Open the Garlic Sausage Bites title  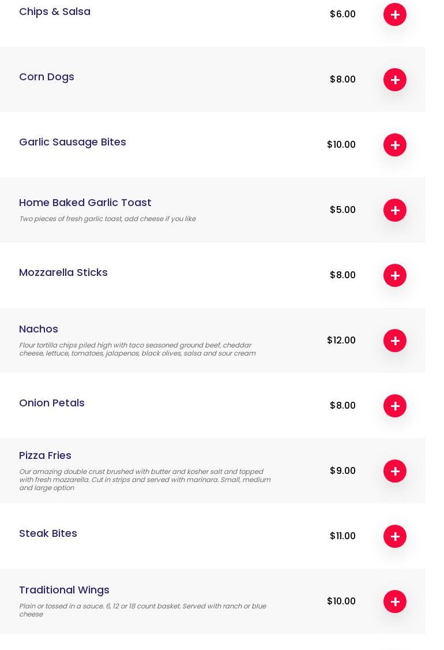tap(73, 142)
